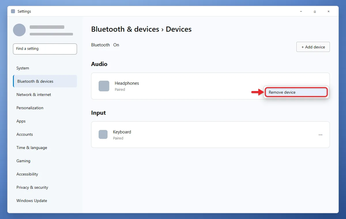Click the Paired status under Keyboard

coord(118,138)
